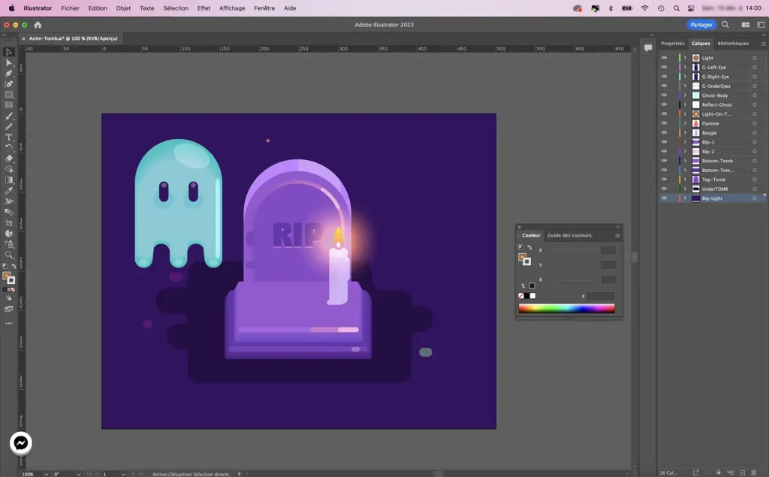Expand the Light layer
The height and width of the screenshot is (477, 769).
pos(685,58)
